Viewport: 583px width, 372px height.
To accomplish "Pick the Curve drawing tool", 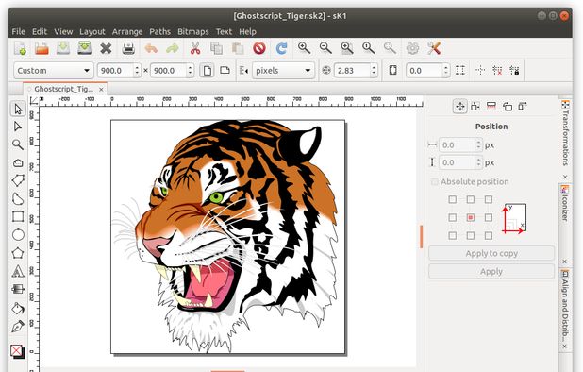I will point(18,198).
